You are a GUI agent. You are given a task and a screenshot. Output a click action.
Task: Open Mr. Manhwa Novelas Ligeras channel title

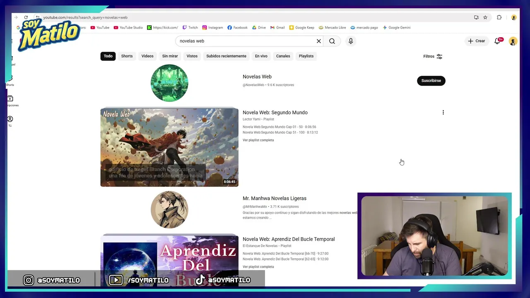(x=275, y=198)
